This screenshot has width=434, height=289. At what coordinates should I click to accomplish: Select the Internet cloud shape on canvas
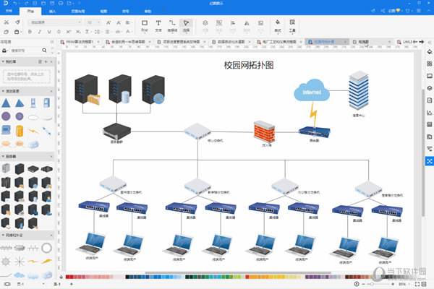(312, 90)
